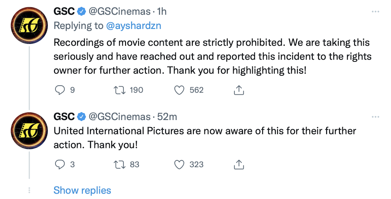Viewport: 391px width, 199px height.
Task: Open @GSCinemas handle on first tweet
Action: pyautogui.click(x=119, y=11)
